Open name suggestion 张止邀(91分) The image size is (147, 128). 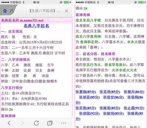pos(134,108)
